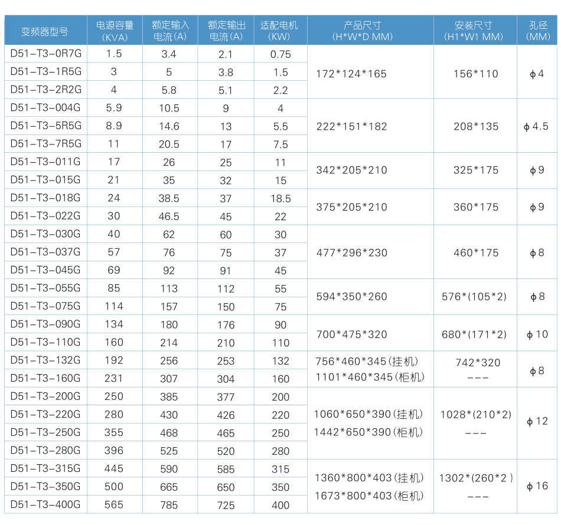This screenshot has width=561, height=525.
Task: Select the φ4.5 hole diameter cell
Action: [536, 126]
